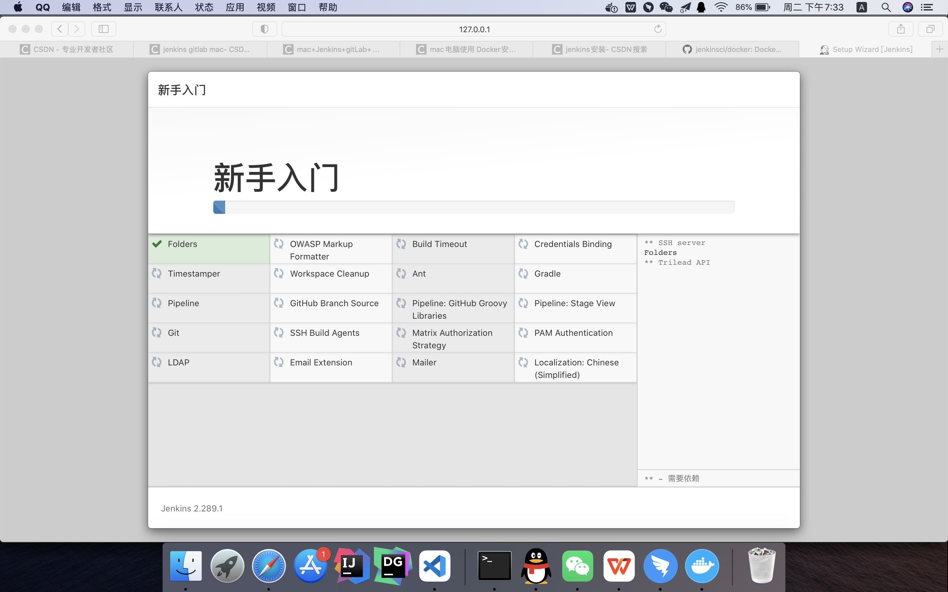Open the input source A menu
Viewport: 948px width, 592px height.
[861, 7]
